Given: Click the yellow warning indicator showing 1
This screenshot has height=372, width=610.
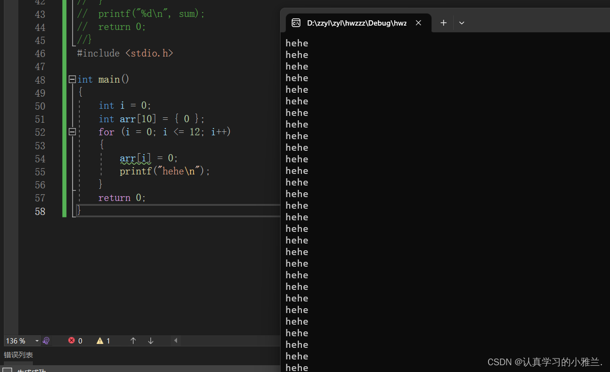Looking at the screenshot, I should point(104,341).
